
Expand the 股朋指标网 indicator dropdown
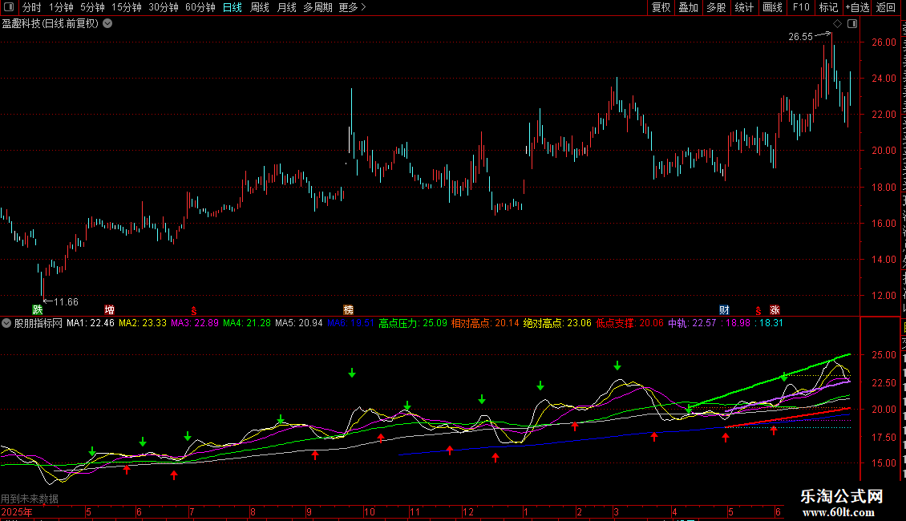[6, 324]
